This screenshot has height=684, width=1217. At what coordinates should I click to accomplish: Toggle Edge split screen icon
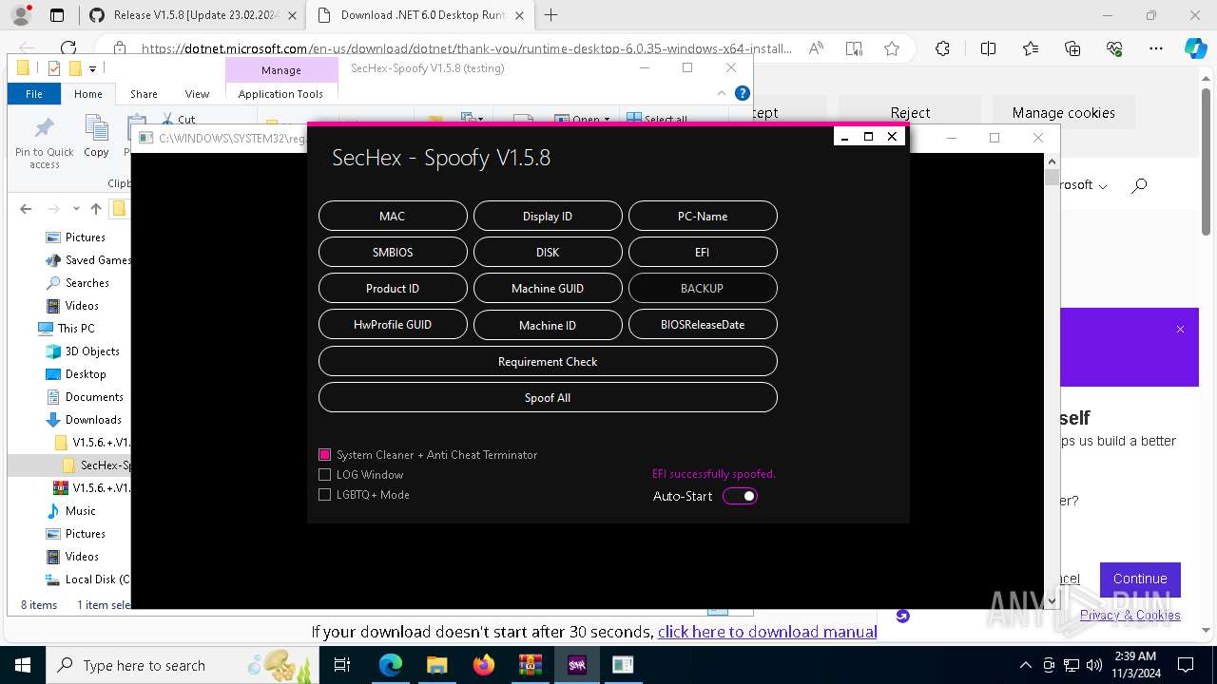(x=988, y=48)
